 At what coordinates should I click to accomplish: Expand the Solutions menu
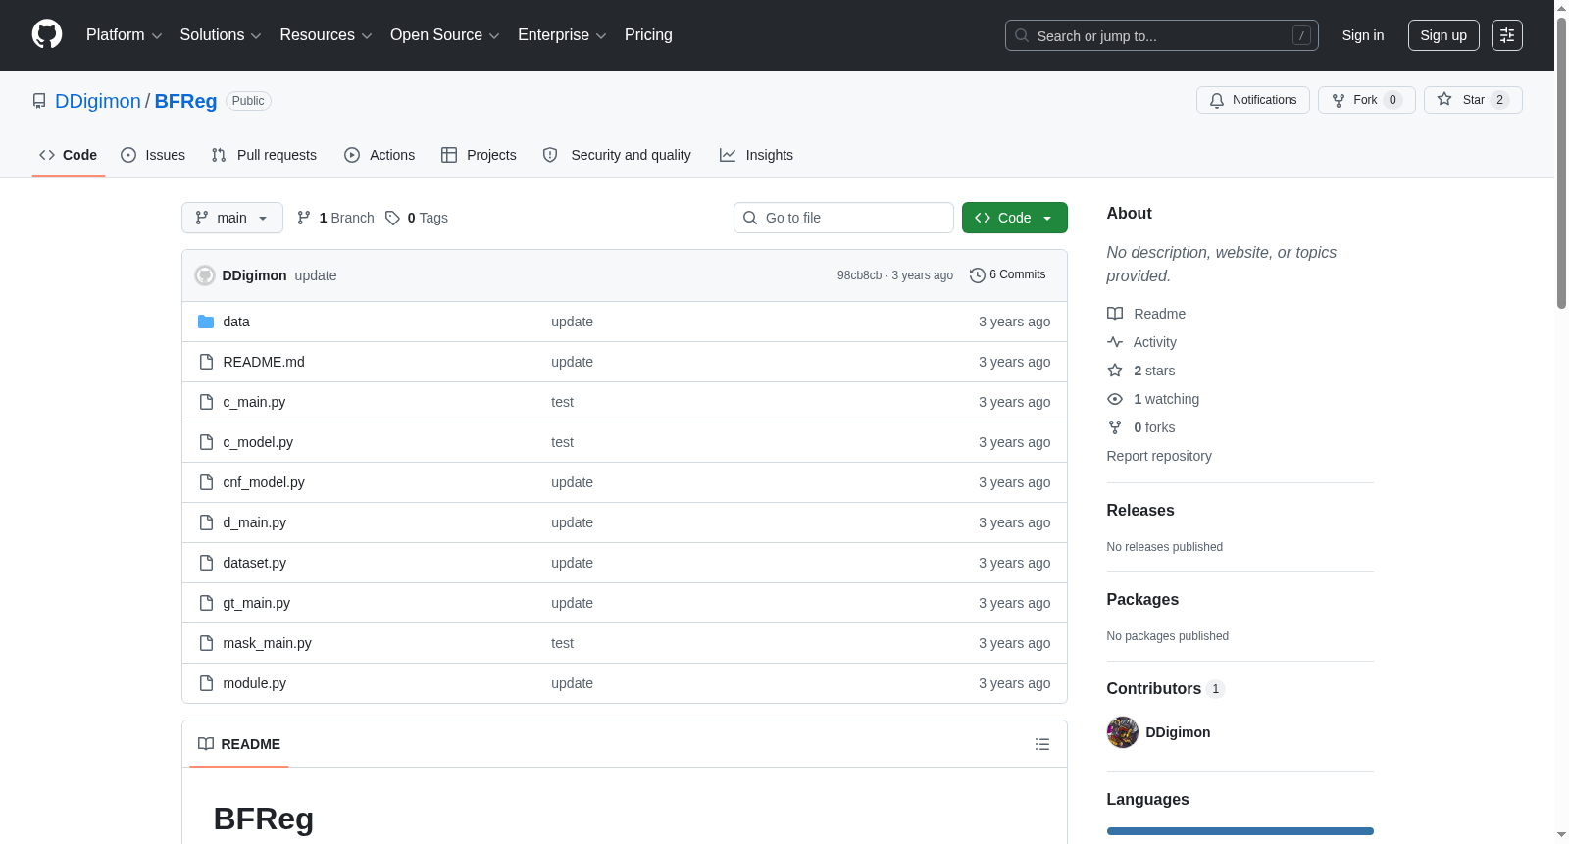221,35
